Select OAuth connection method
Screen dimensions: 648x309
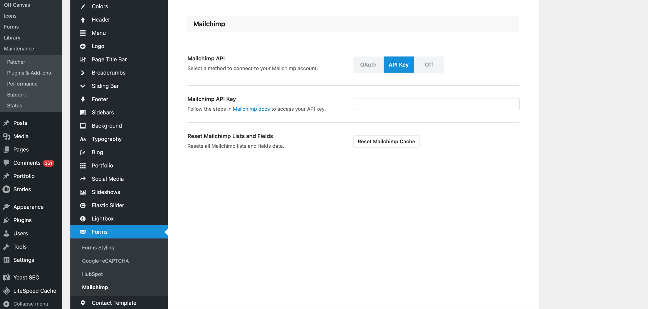(368, 64)
